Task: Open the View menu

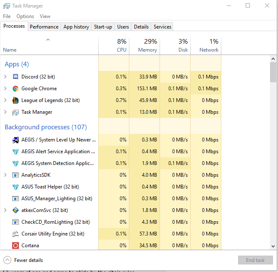Action: [x=45, y=16]
